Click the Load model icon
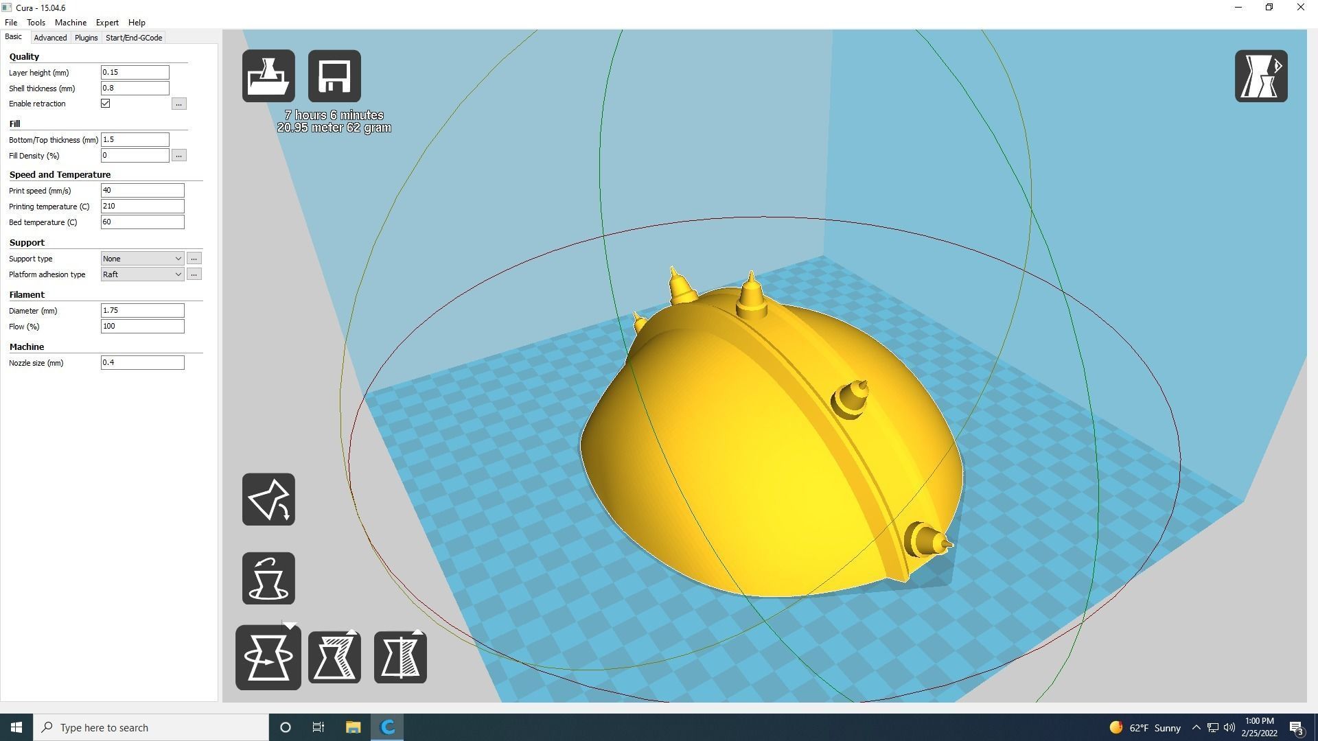 click(x=268, y=76)
